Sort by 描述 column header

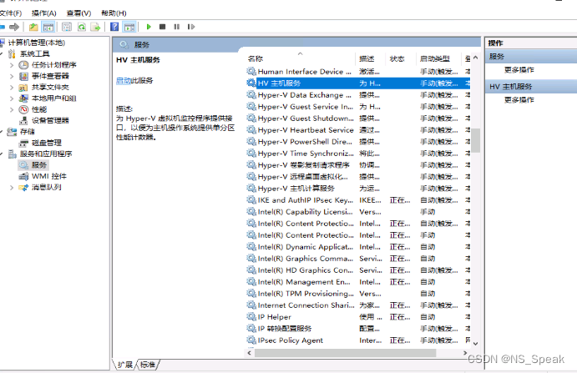point(370,58)
